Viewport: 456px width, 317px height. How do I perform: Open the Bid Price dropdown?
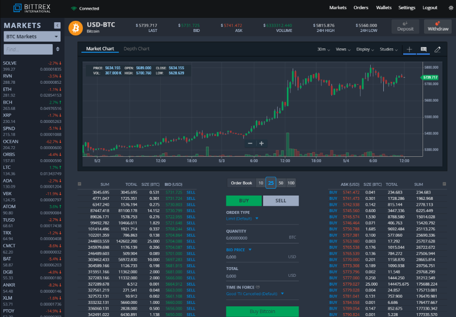pyautogui.click(x=238, y=250)
